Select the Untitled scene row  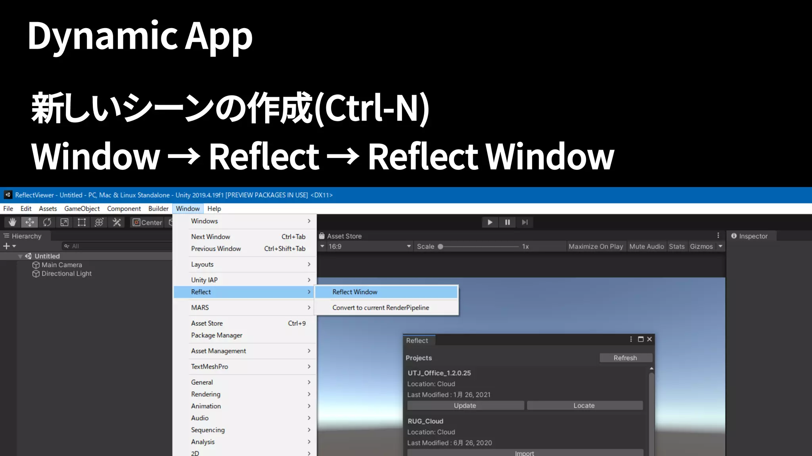86,256
